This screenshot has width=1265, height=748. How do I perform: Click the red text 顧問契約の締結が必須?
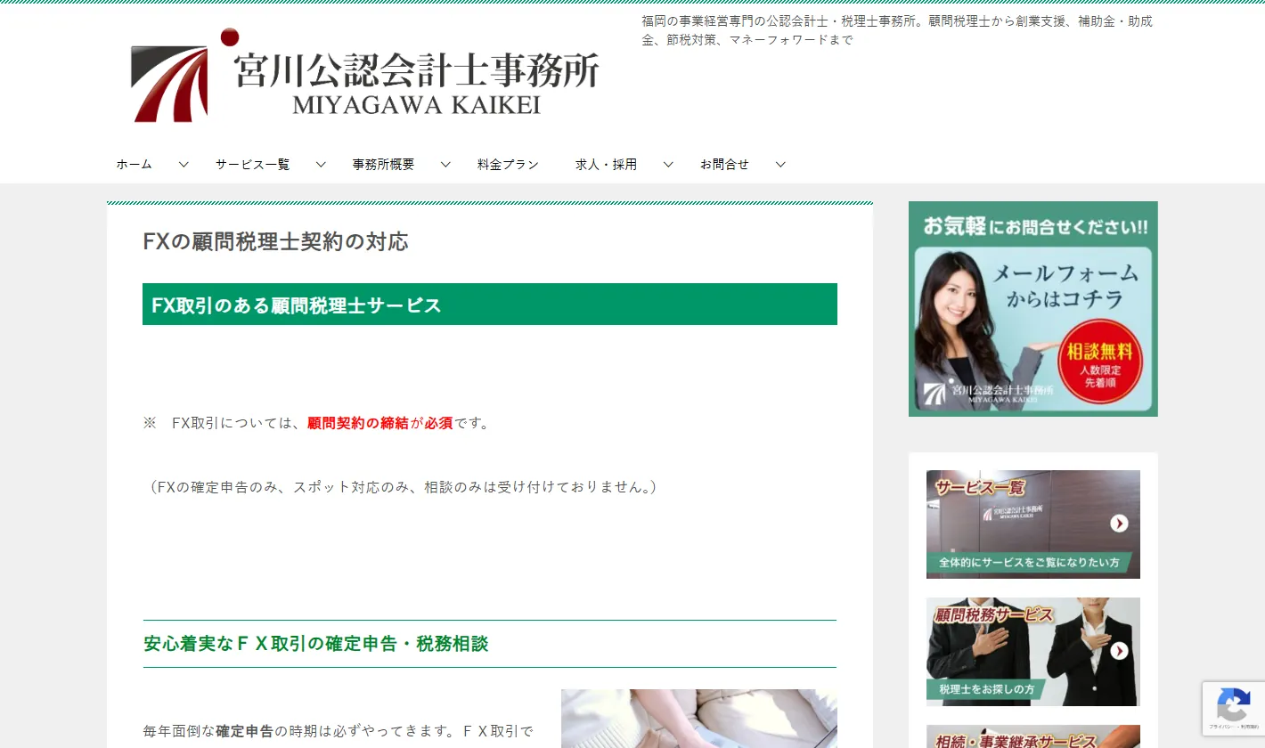[380, 423]
